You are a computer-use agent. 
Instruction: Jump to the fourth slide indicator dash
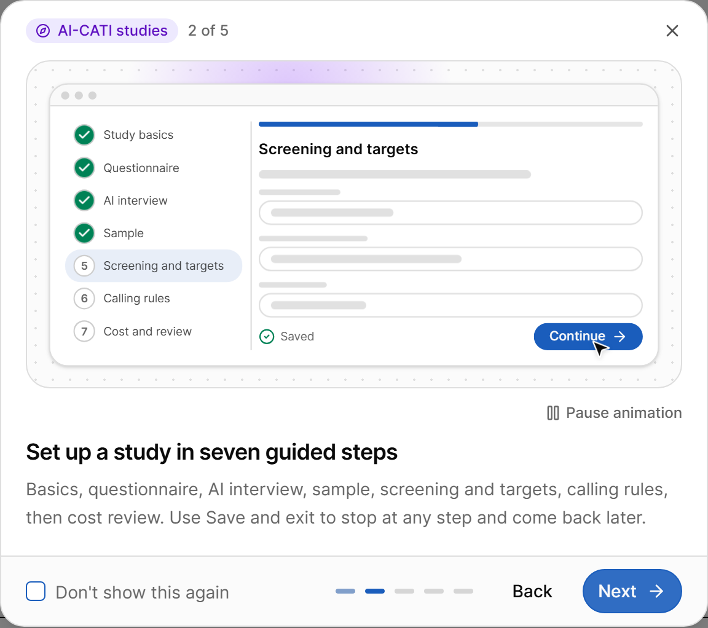(434, 591)
